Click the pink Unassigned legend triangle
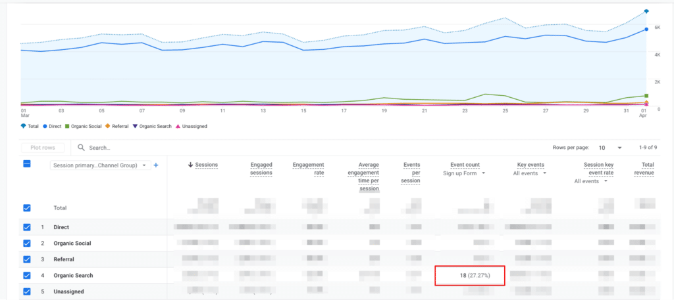The image size is (674, 300). (x=178, y=127)
